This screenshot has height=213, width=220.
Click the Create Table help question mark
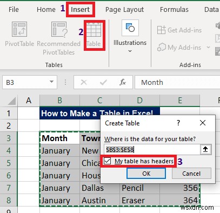178,123
